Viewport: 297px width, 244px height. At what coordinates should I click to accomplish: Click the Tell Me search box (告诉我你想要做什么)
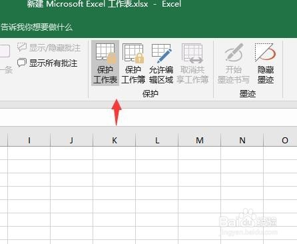pos(37,27)
